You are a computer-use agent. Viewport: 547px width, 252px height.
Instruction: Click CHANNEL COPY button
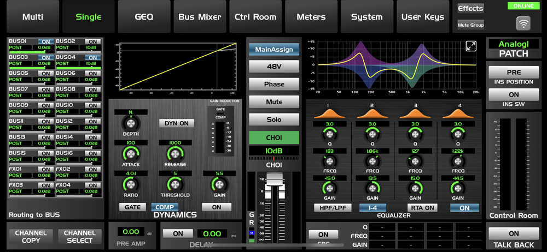pos(31,237)
